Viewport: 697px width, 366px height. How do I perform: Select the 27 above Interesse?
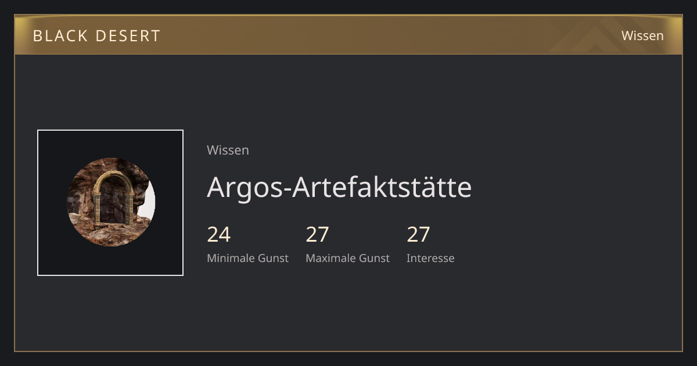coord(419,235)
